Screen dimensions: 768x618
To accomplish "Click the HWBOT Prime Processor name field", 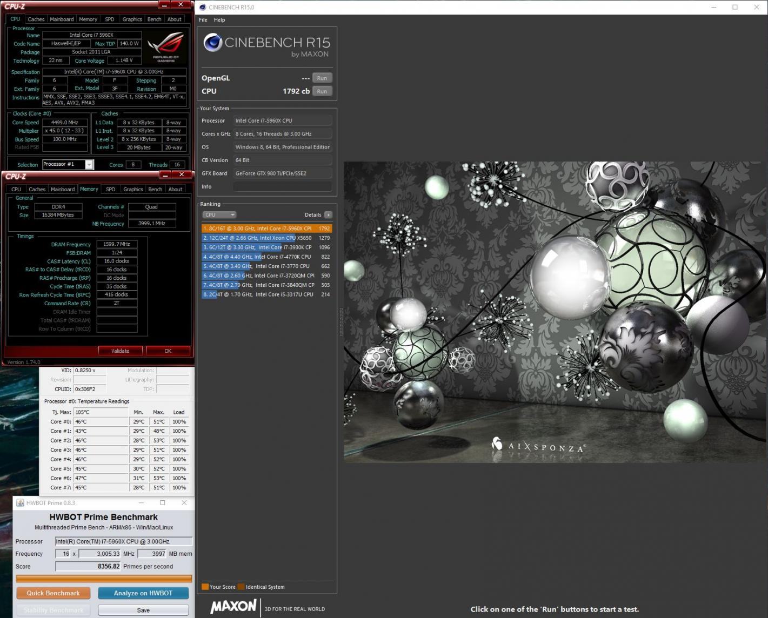I will [x=124, y=541].
